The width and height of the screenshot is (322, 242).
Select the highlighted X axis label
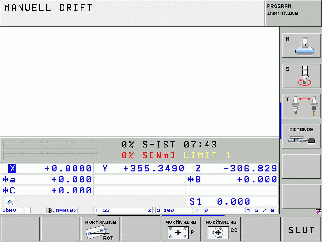point(12,168)
